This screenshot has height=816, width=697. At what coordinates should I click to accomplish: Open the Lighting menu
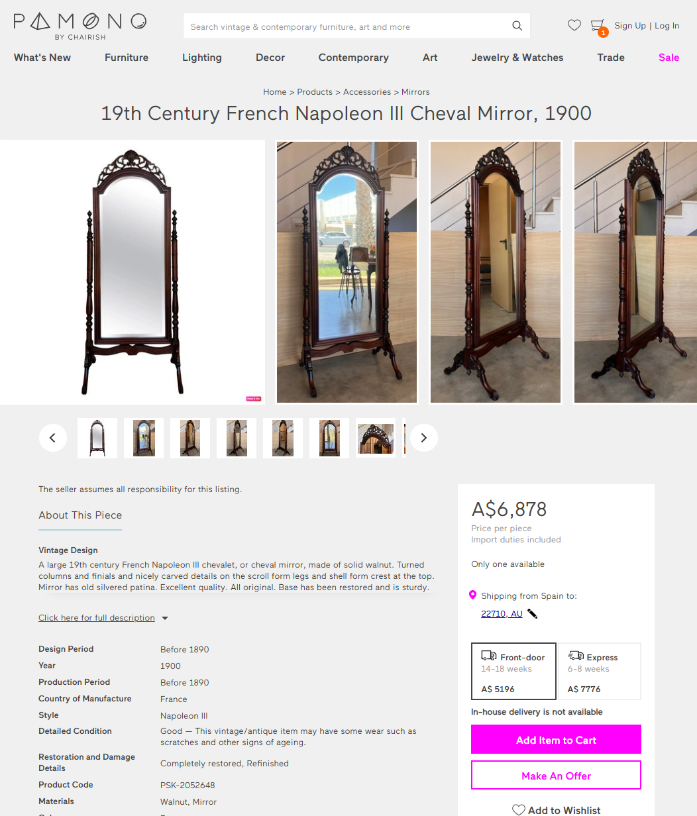point(202,58)
